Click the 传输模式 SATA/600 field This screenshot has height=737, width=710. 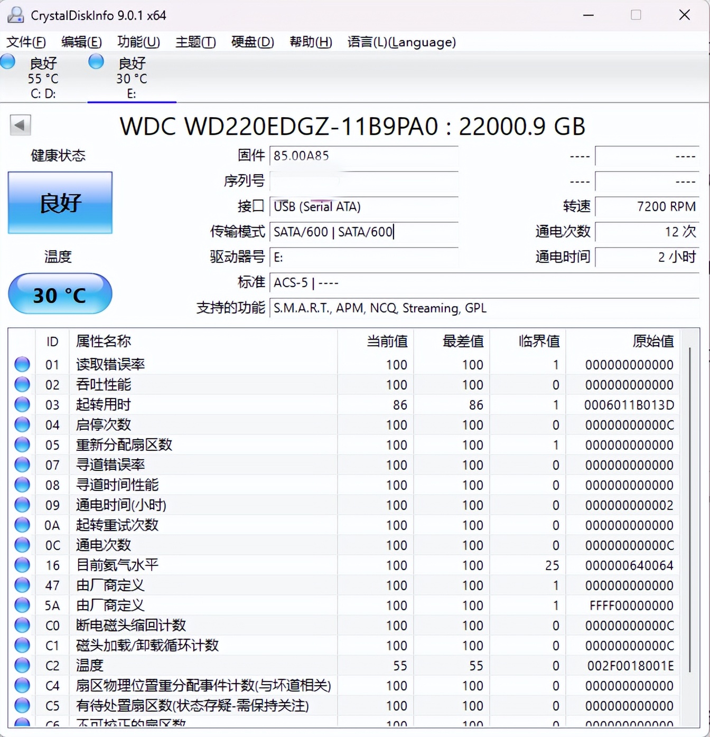click(x=333, y=232)
